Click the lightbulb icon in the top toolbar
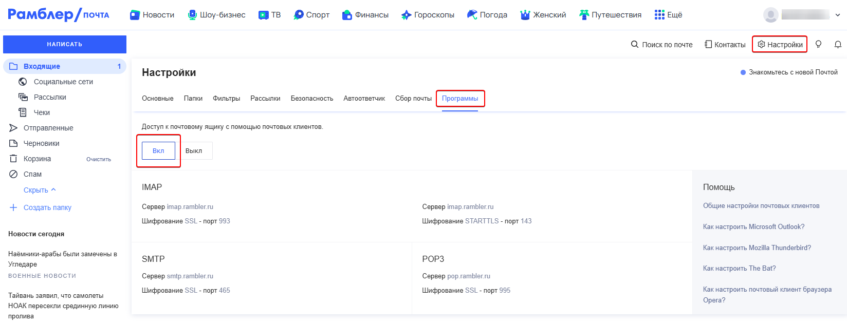 (818, 44)
